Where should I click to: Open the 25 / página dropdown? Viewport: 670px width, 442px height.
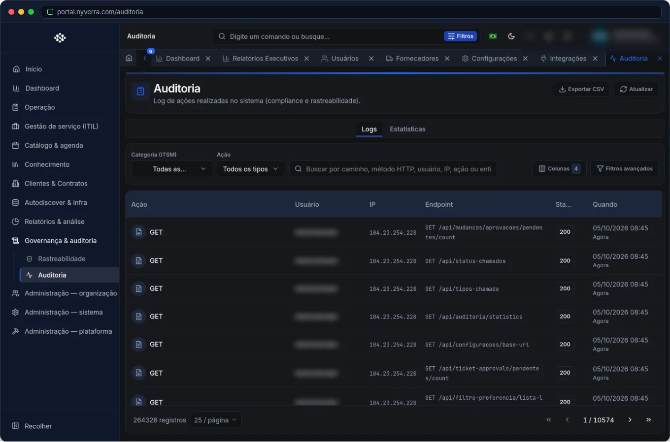tap(215, 420)
